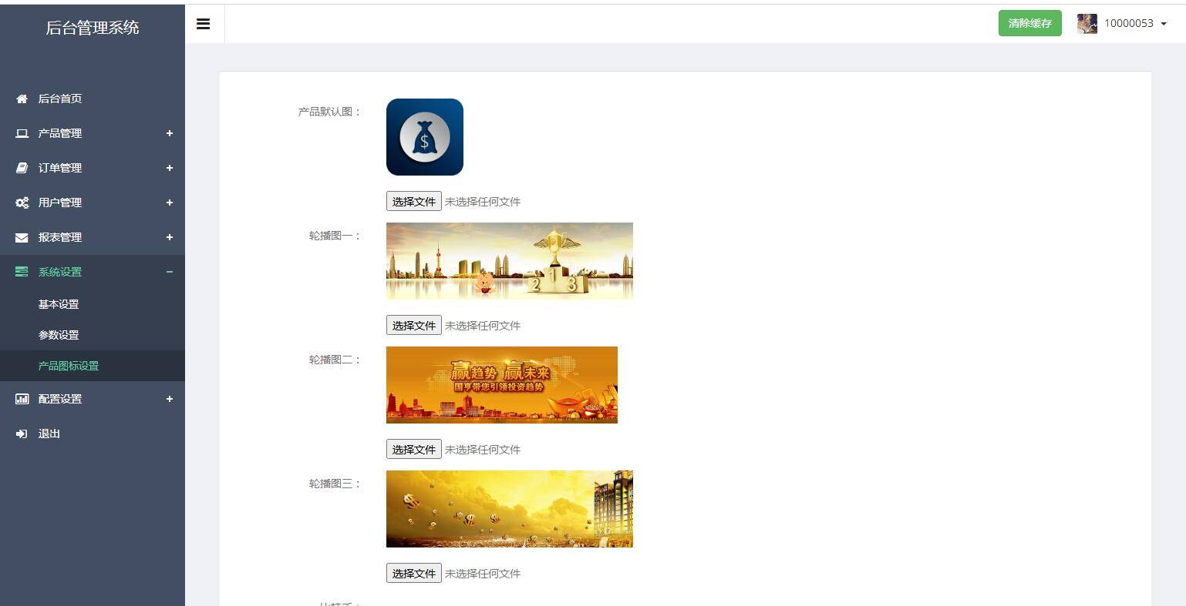Click the user avatar photo

[1086, 23]
